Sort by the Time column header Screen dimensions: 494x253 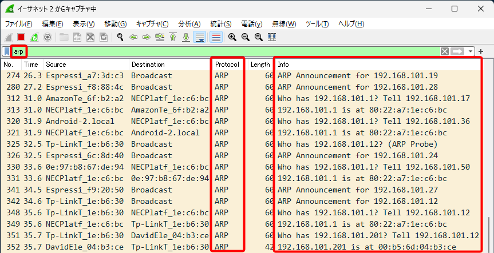pyautogui.click(x=33, y=65)
